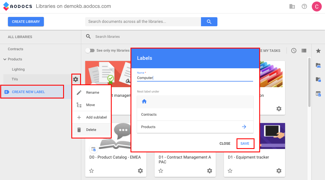This screenshot has height=180, width=325.
Task: Open the user account avatar C
Action: [x=317, y=6]
